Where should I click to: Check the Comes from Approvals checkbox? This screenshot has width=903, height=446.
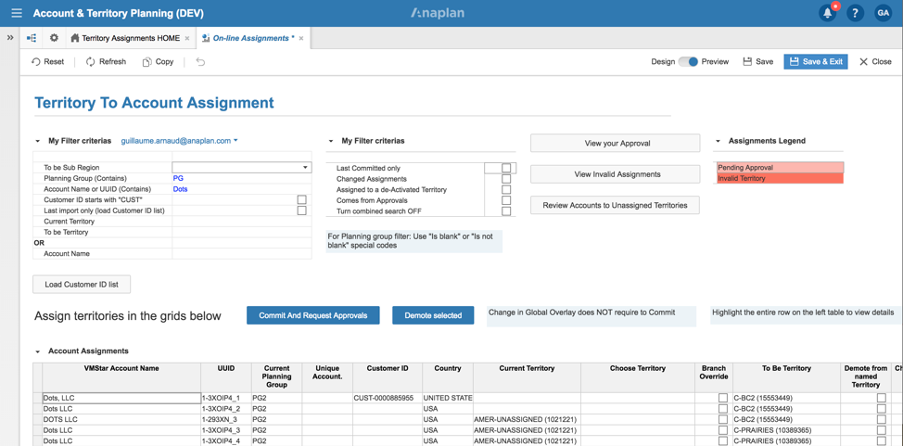[x=506, y=200]
